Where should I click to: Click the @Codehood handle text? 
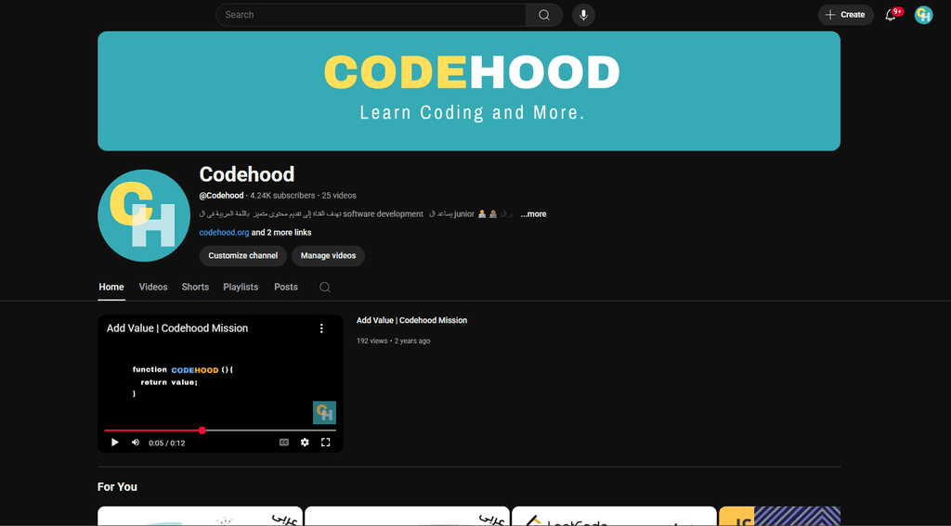click(x=221, y=196)
